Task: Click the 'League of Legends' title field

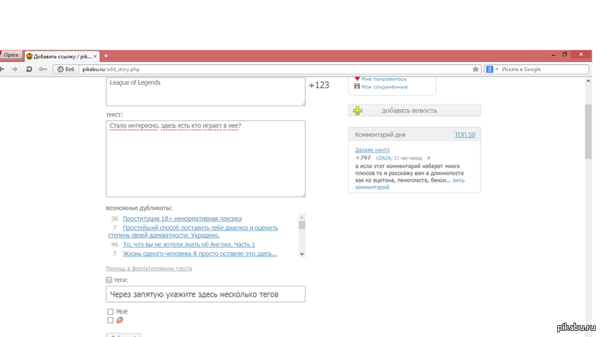Action: 206,92
